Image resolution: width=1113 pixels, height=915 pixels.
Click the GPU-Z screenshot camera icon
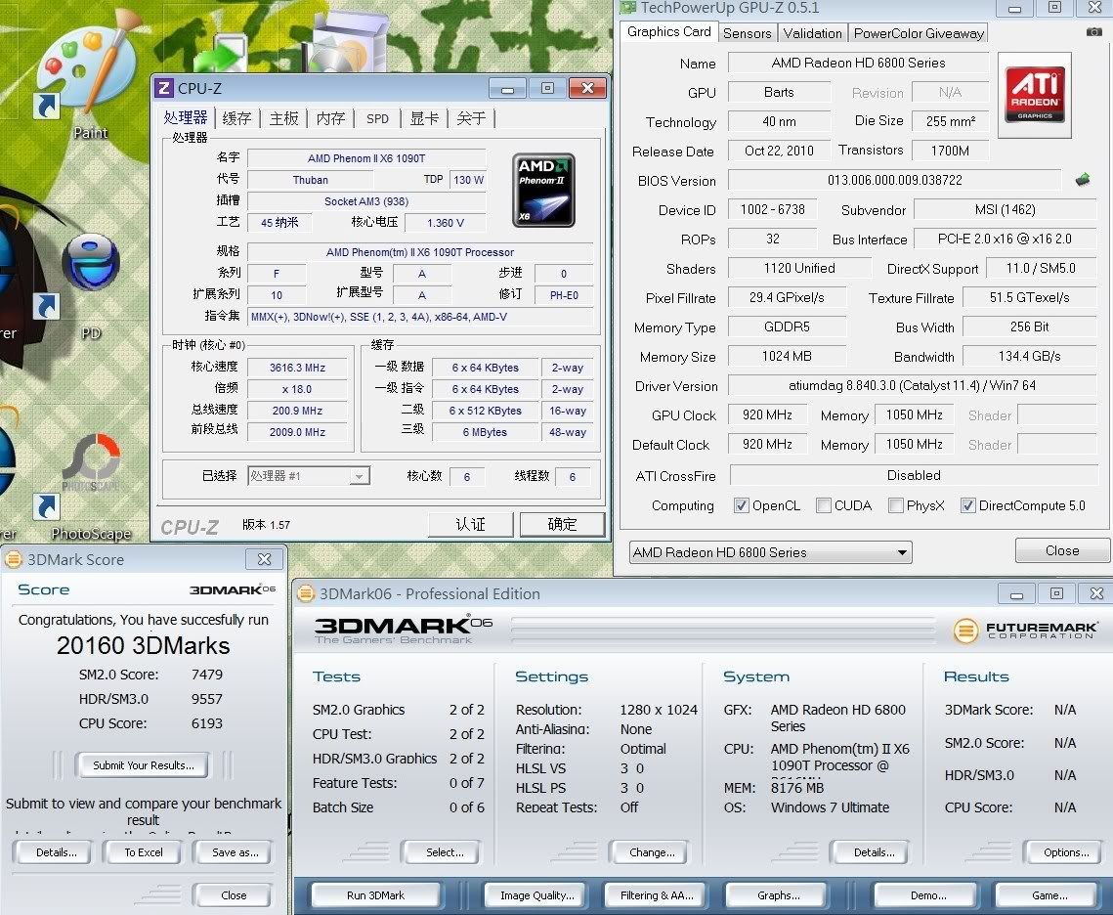1093,32
